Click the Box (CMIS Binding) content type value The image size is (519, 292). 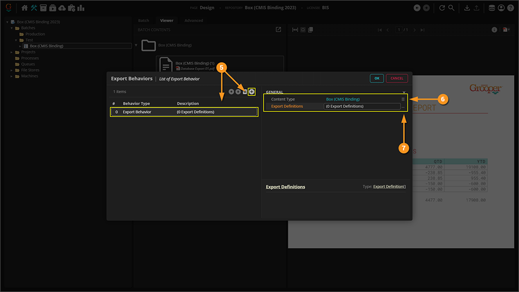point(343,99)
